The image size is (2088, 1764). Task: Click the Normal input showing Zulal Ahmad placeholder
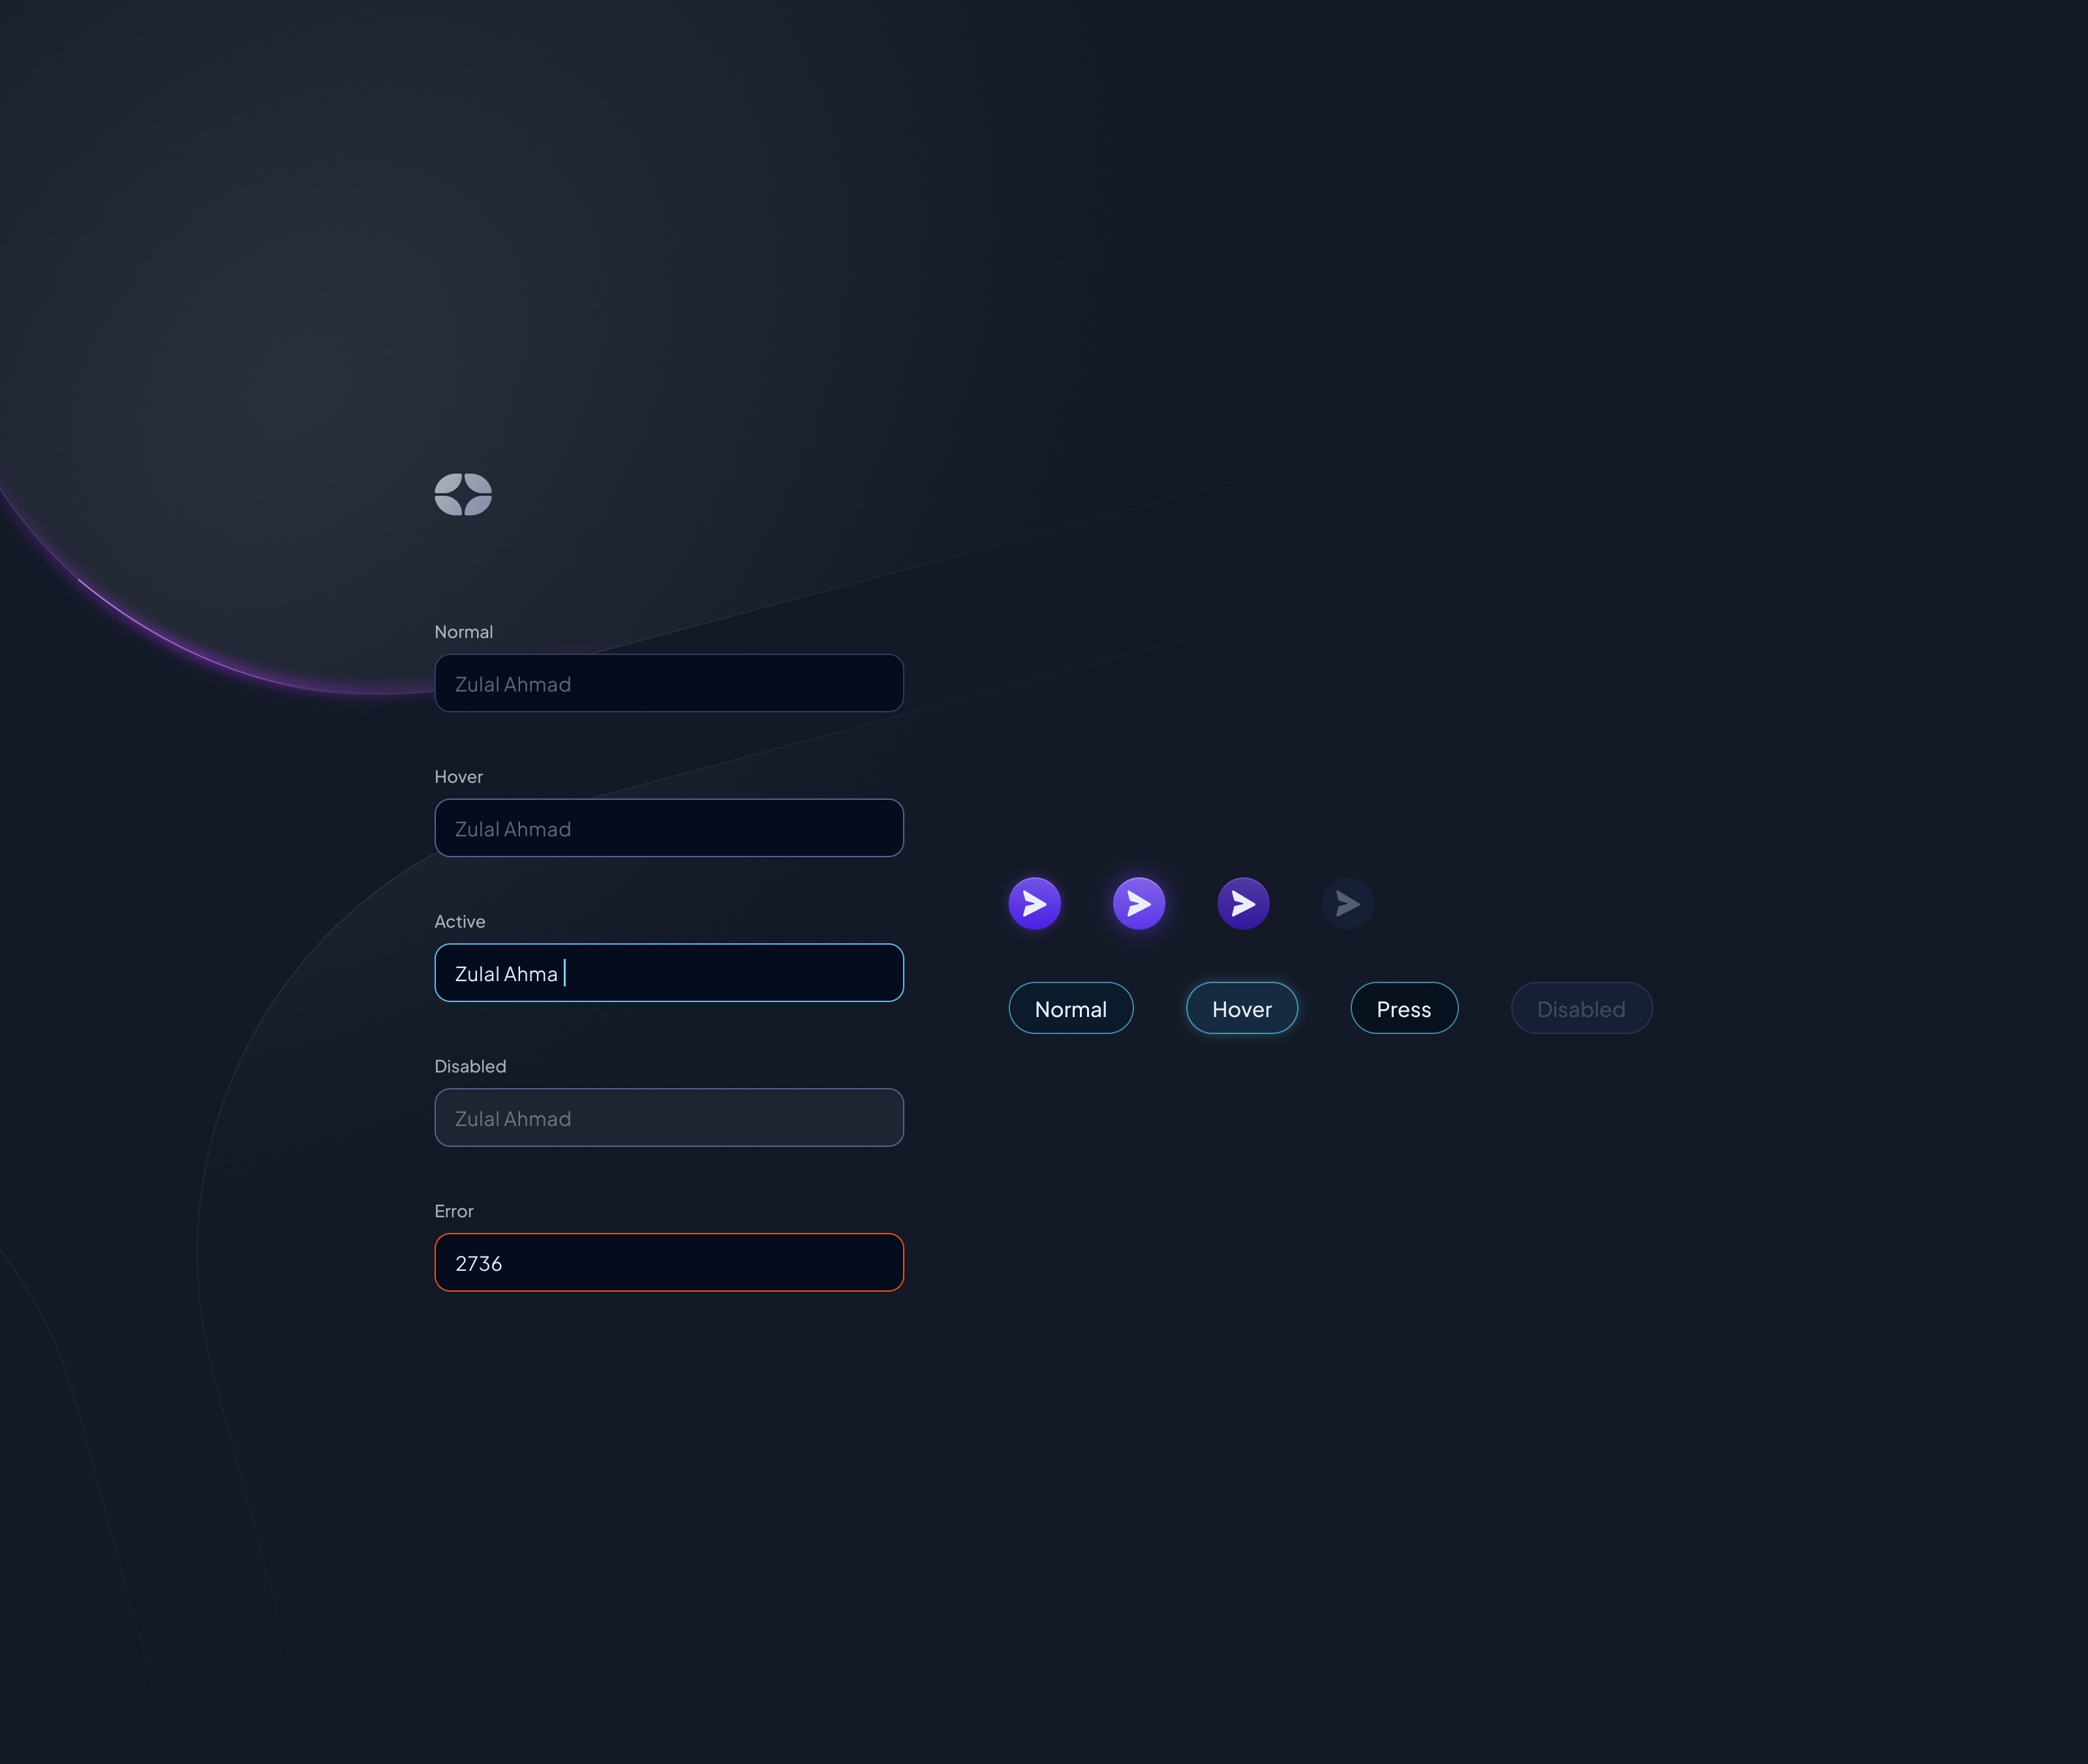coord(668,683)
